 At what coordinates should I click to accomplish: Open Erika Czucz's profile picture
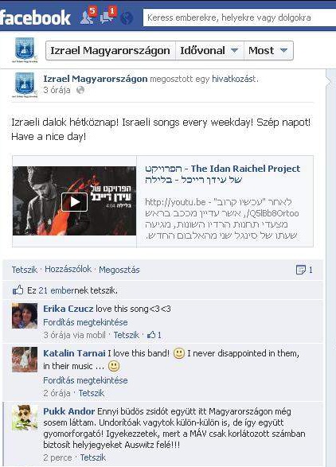click(25, 316)
